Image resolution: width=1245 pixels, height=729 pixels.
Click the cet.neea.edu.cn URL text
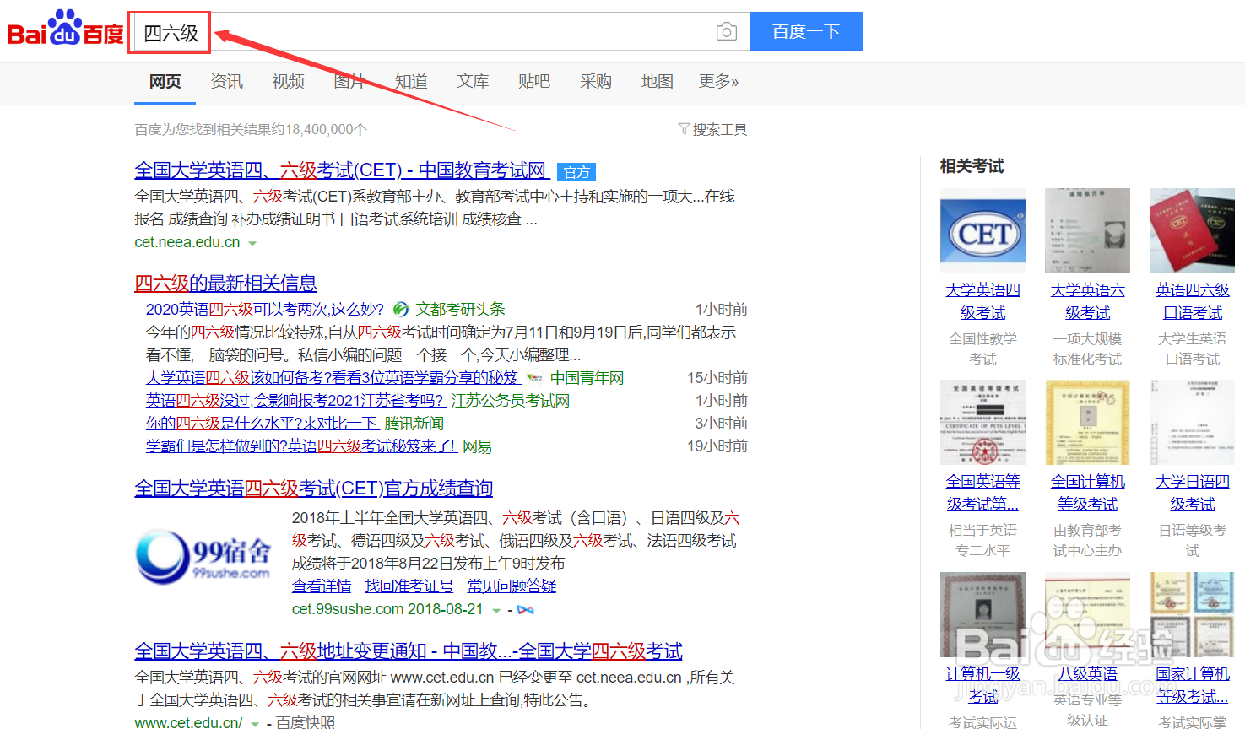coord(187,242)
